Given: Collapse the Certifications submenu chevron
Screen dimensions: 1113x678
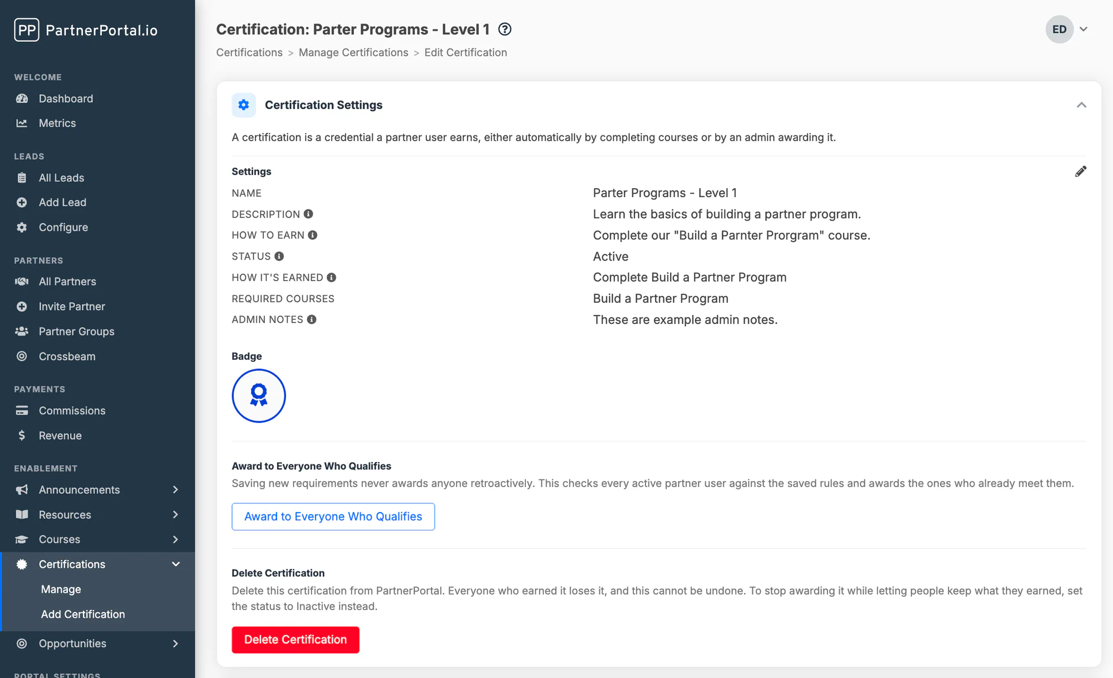Looking at the screenshot, I should tap(176, 564).
